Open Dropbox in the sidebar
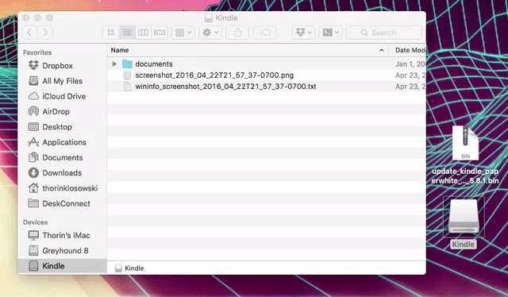The width and height of the screenshot is (508, 297). pos(57,65)
